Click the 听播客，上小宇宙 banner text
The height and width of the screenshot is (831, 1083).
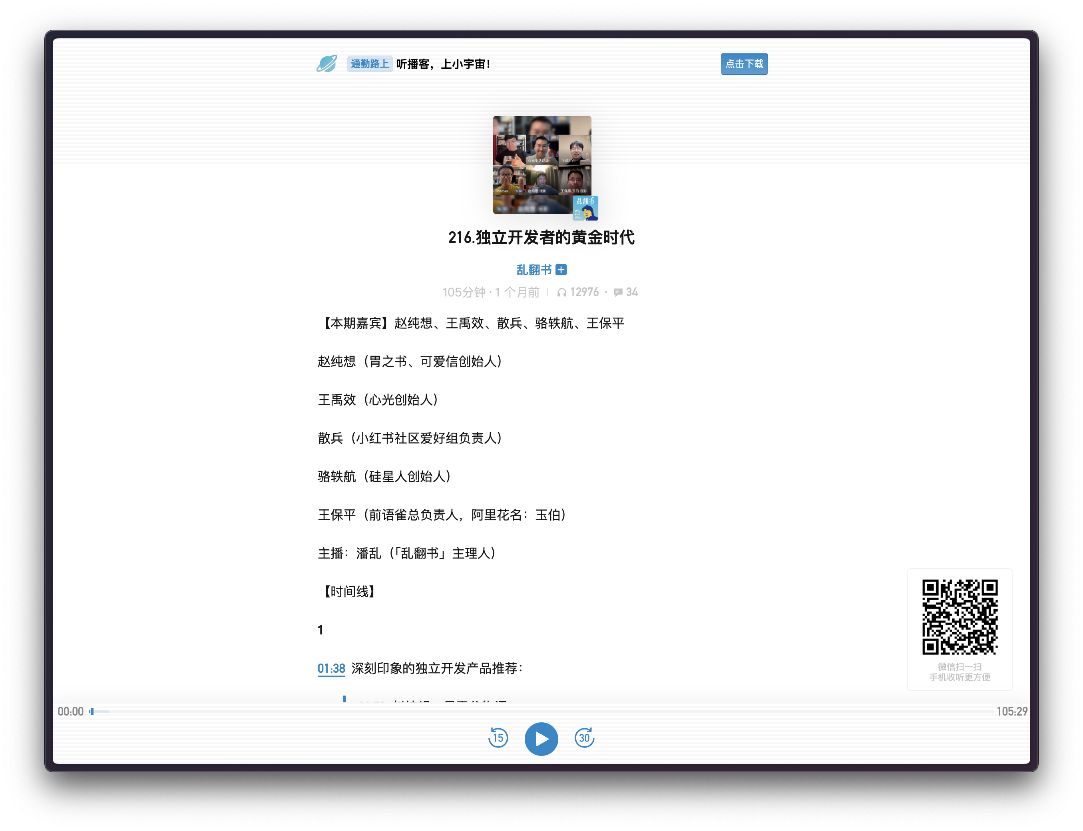point(443,64)
